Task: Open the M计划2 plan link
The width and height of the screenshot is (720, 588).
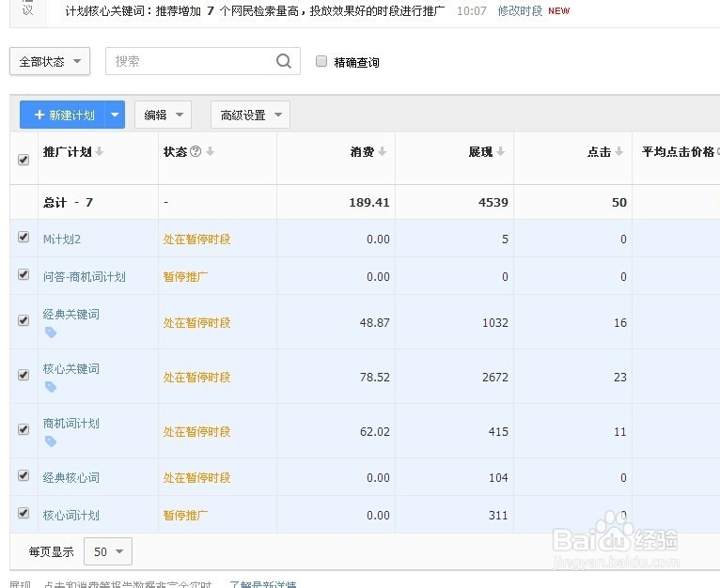Action: [x=61, y=240]
